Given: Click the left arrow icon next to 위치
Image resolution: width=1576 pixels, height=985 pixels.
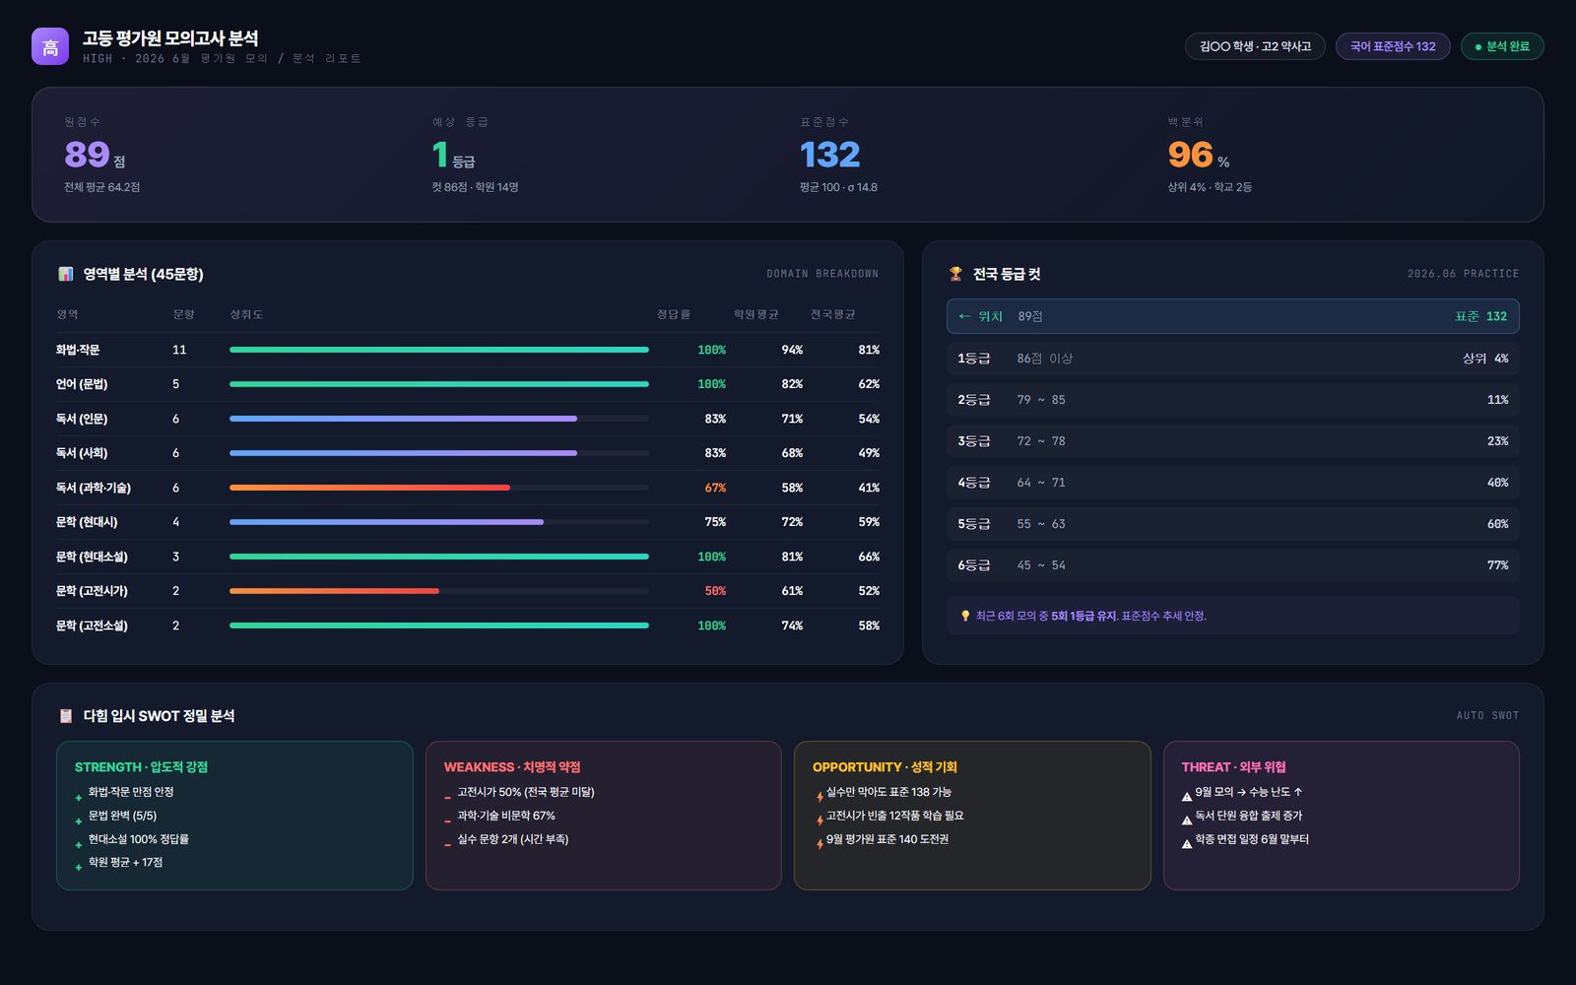Looking at the screenshot, I should 964,316.
